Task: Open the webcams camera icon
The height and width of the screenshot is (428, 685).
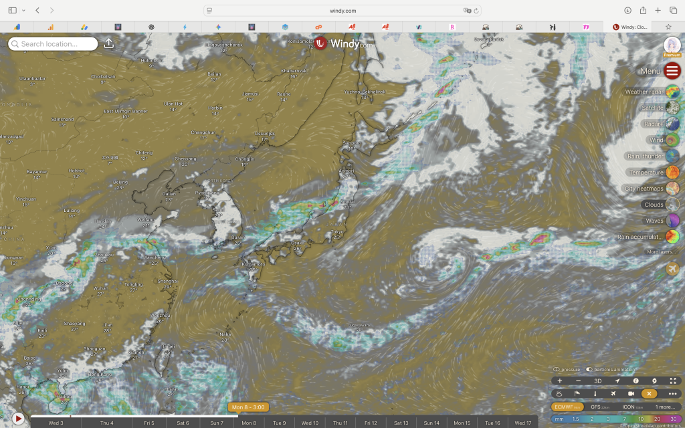Action: pos(631,394)
